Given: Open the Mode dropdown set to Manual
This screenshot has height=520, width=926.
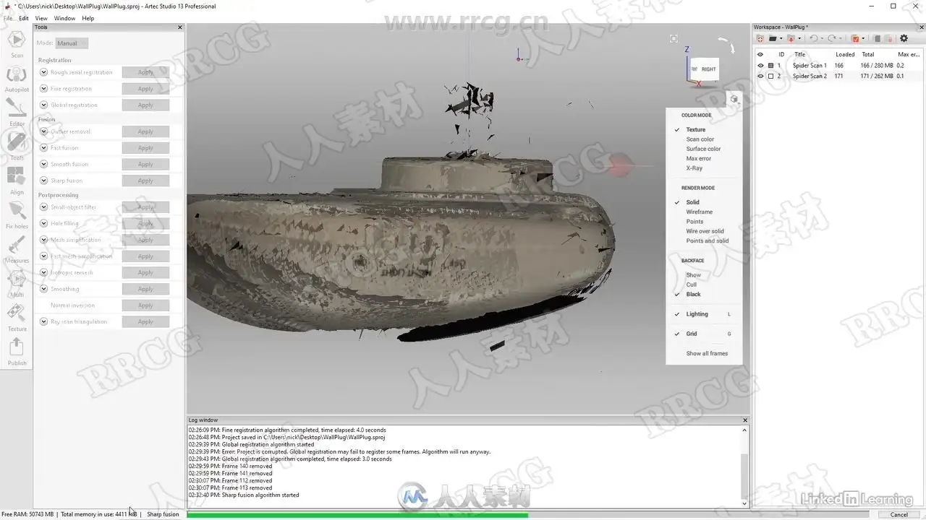Looking at the screenshot, I should 72,43.
